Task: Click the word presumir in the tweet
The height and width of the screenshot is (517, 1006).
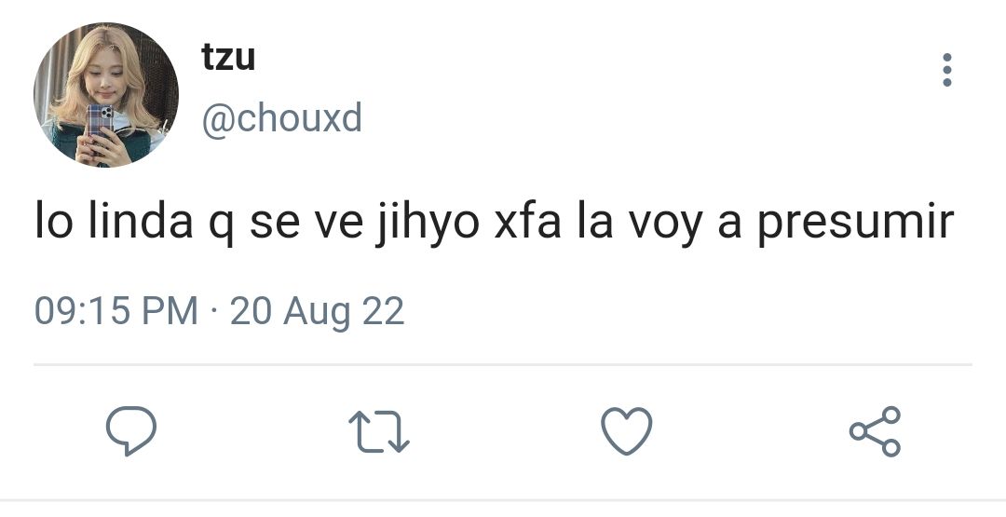Action: [856, 224]
